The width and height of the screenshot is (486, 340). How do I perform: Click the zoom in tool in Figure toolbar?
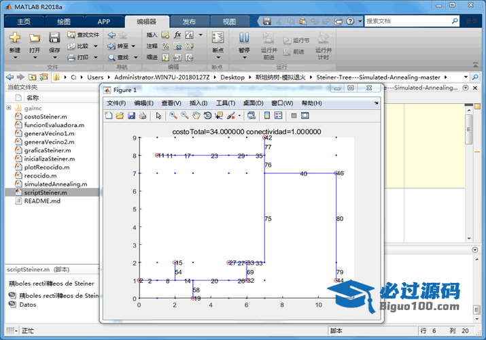tap(174, 116)
